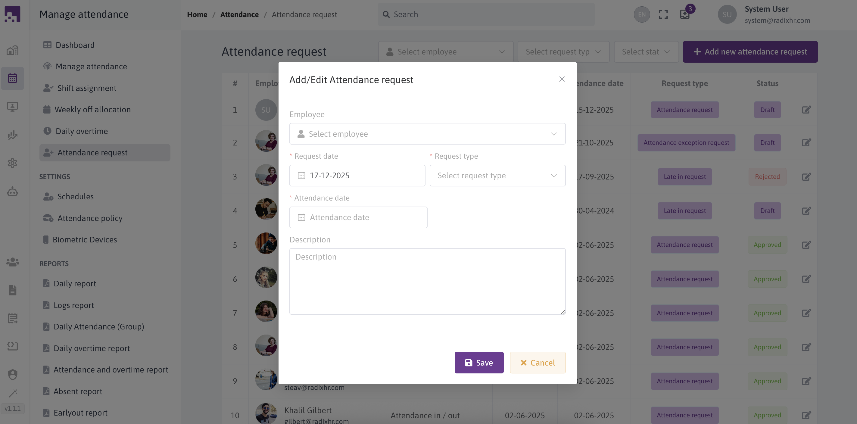The image size is (857, 424).
Task: Click the fullscreen toggle icon
Action: click(663, 14)
